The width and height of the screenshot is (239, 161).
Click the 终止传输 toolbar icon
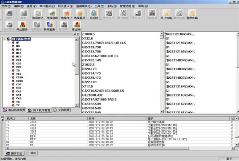click(166, 13)
